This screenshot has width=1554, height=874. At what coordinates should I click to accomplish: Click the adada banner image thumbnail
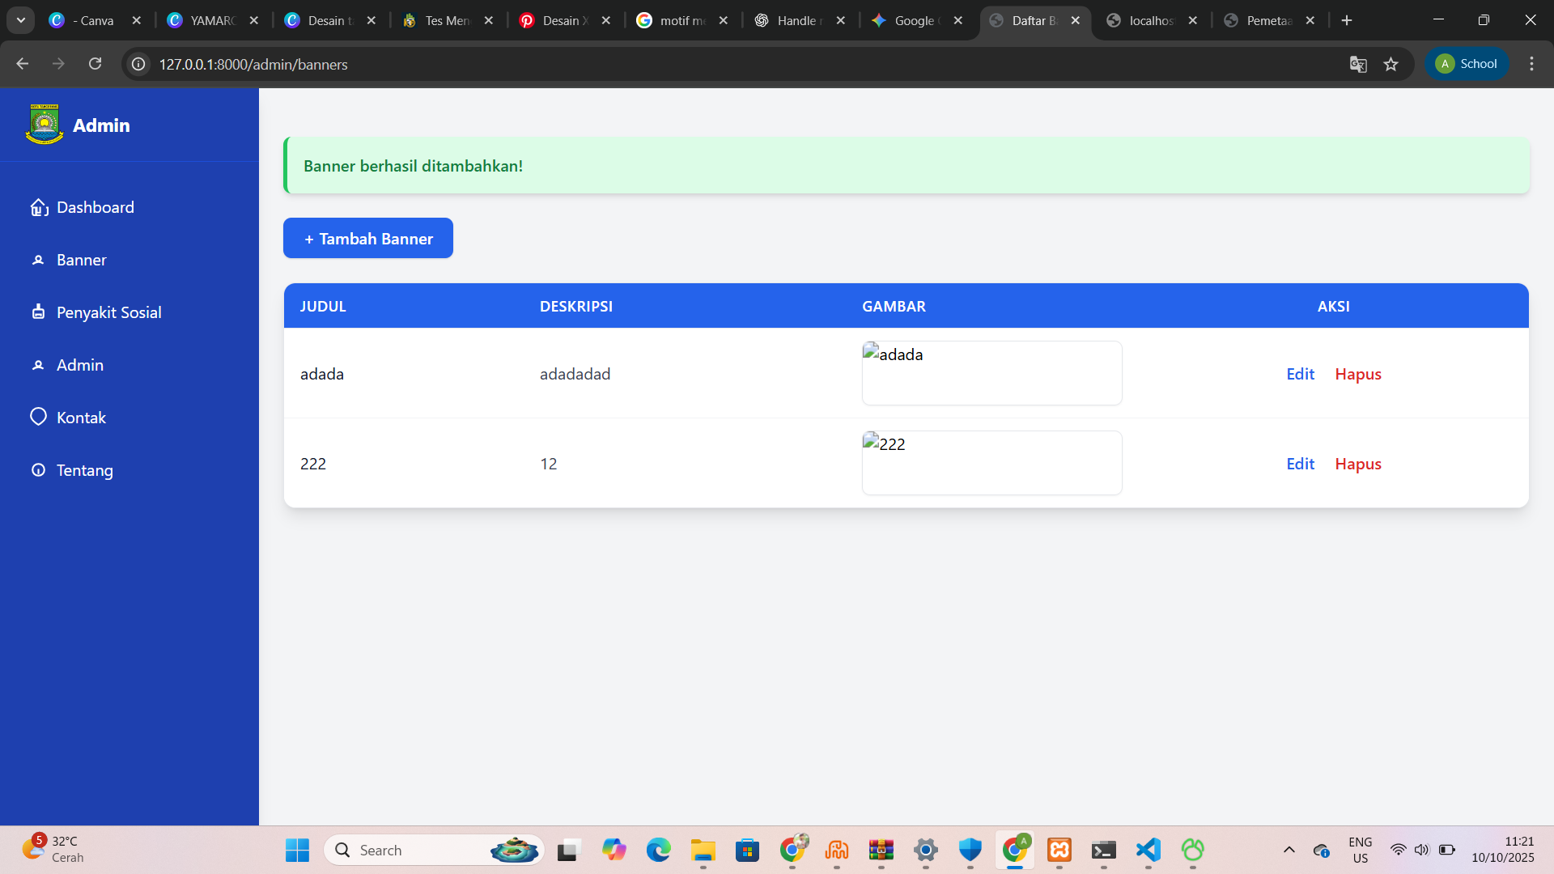pyautogui.click(x=991, y=373)
